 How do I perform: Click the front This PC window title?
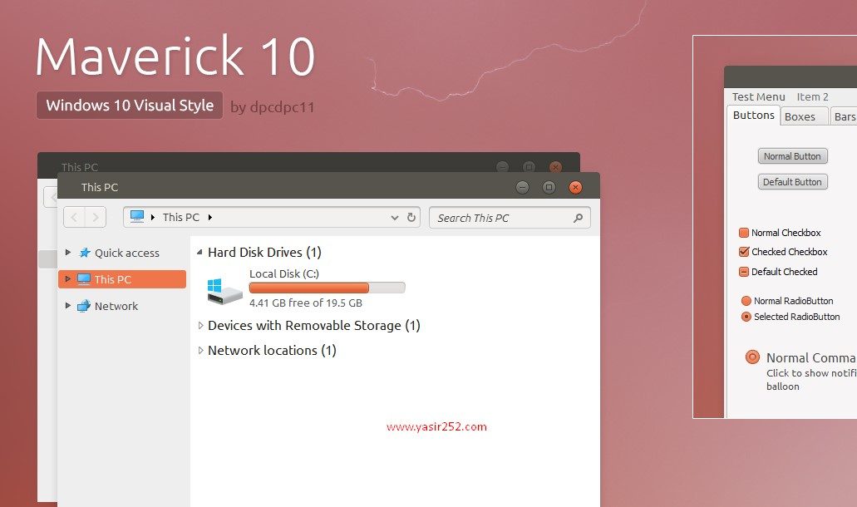pyautogui.click(x=100, y=187)
